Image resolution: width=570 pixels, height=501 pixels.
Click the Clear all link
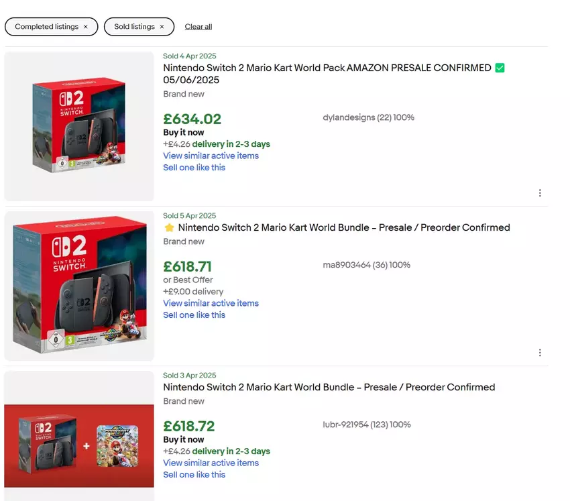(x=198, y=26)
